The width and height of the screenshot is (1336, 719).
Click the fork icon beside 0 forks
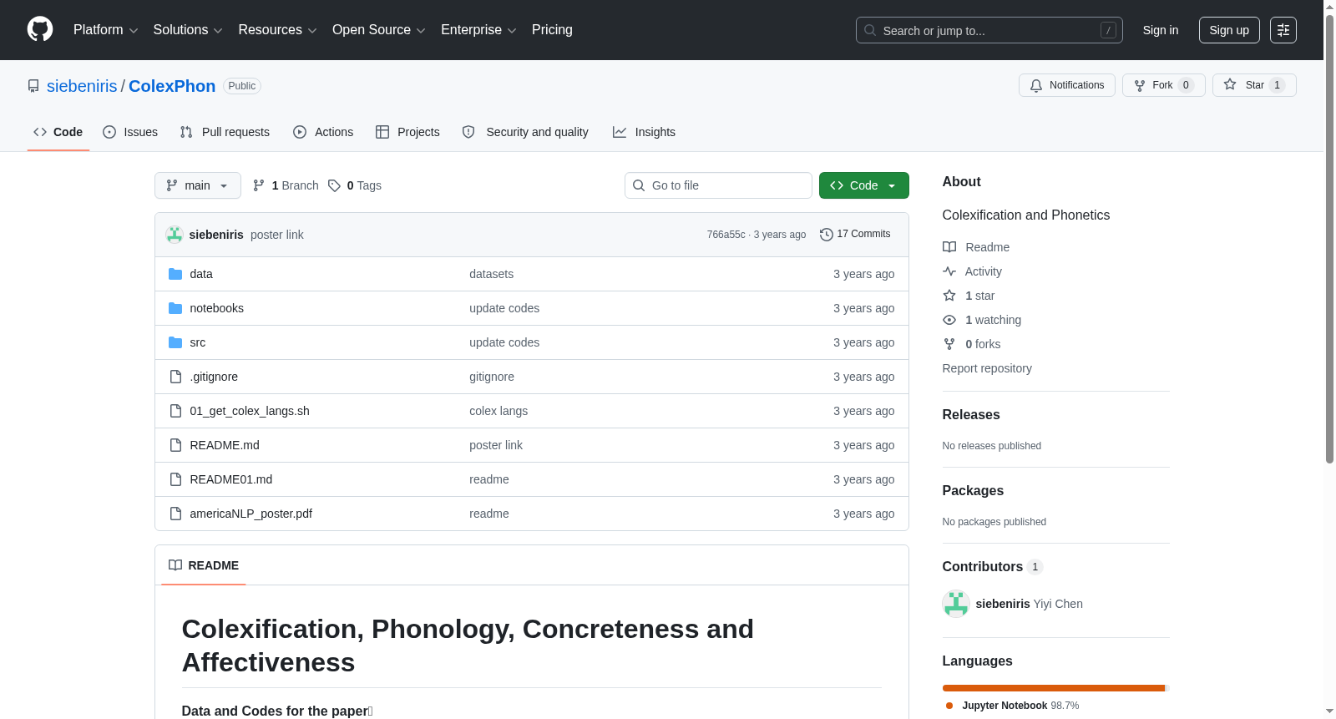click(949, 344)
